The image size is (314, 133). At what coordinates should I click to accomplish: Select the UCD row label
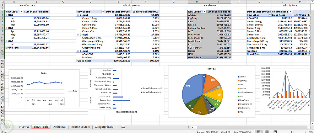[x=197, y=54]
